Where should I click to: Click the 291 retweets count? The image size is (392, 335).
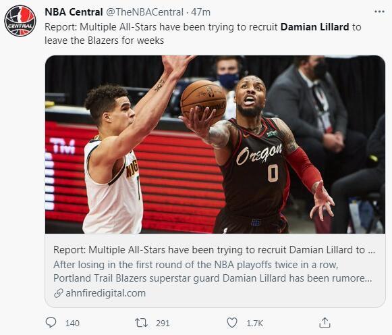tap(163, 324)
